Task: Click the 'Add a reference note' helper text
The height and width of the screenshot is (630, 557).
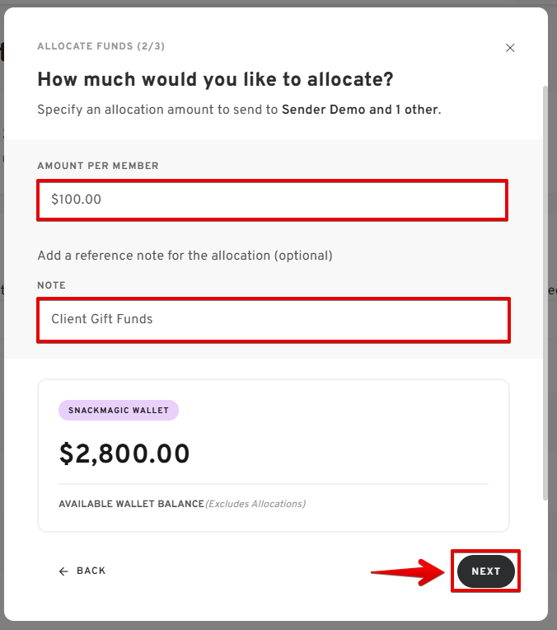Action: click(x=185, y=256)
